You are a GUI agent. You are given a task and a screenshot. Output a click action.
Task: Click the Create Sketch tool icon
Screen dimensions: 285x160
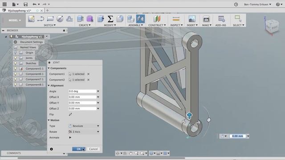point(31,19)
